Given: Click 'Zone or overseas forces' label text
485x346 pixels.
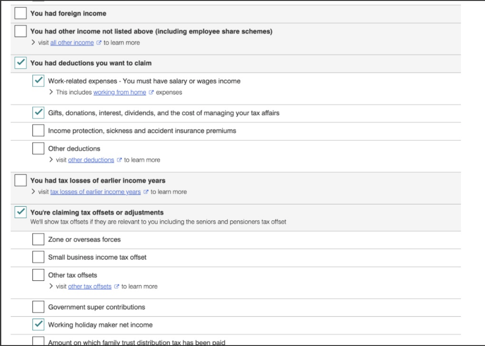Looking at the screenshot, I should [84, 239].
